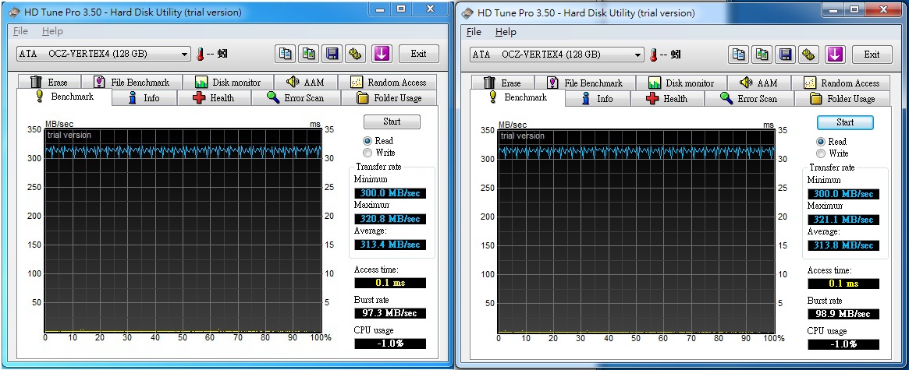Open Erase tab in right window
This screenshot has width=909, height=370.
click(x=502, y=83)
